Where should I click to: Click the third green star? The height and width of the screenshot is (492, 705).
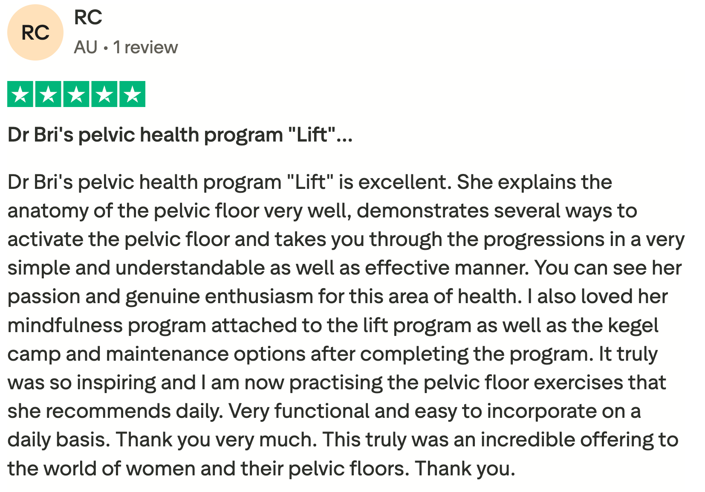pyautogui.click(x=76, y=94)
